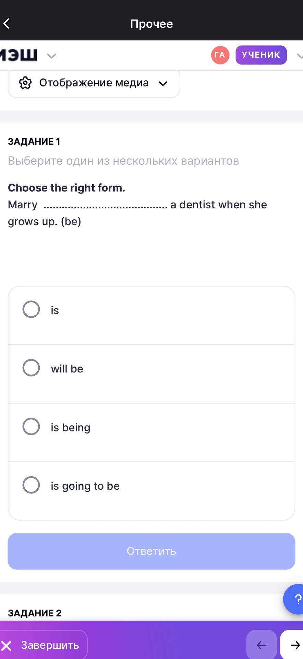The width and height of the screenshot is (303, 659).
Task: Click the Ответить submit button
Action: point(151,551)
